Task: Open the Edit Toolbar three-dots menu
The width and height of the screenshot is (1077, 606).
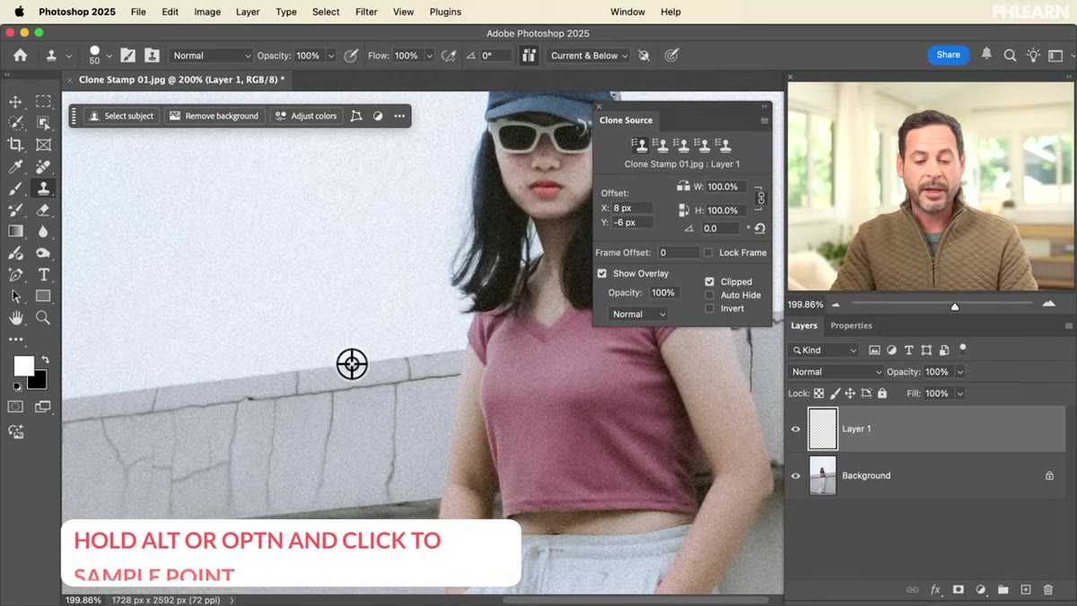Action: [x=15, y=340]
